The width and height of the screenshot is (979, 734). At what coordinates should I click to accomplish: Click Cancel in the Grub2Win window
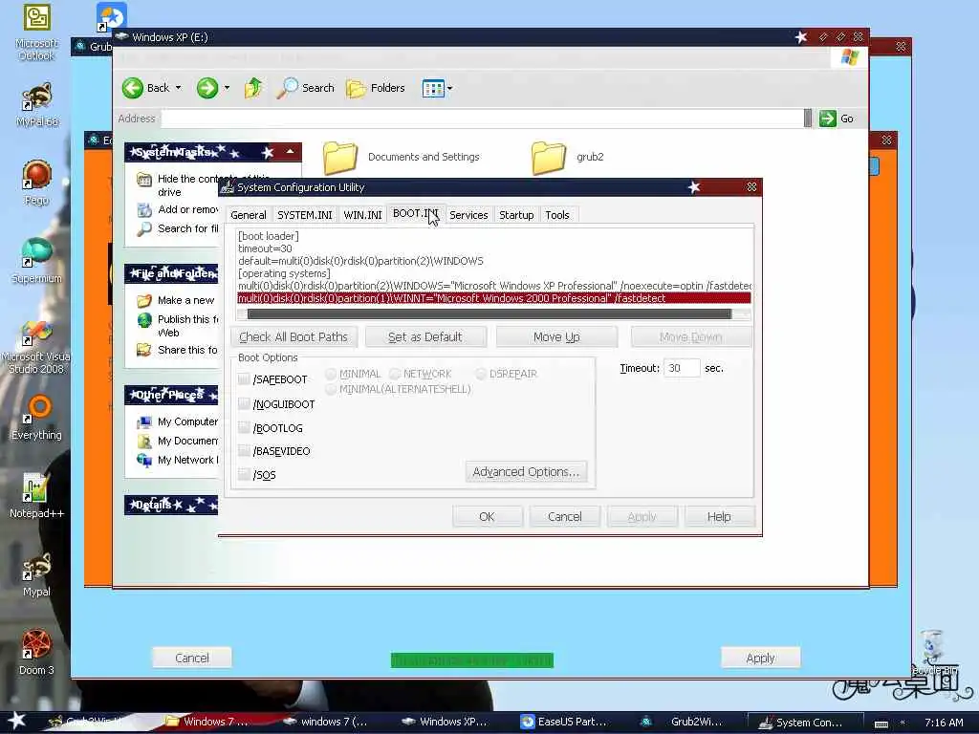(x=192, y=658)
